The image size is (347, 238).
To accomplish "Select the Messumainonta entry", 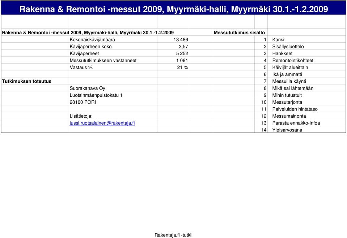I will (x=289, y=116).
